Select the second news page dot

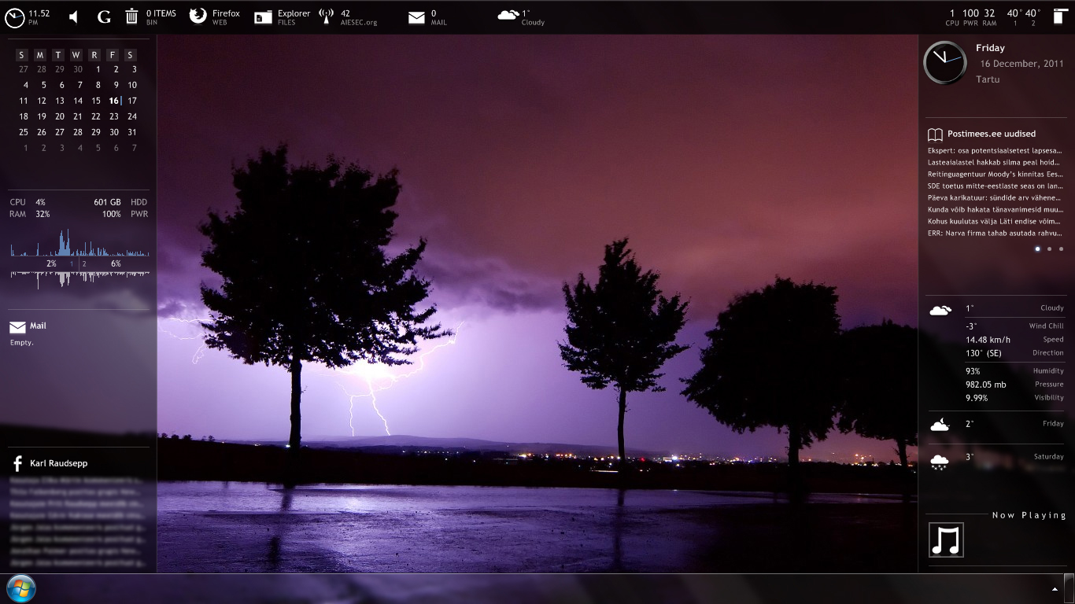pyautogui.click(x=1049, y=249)
